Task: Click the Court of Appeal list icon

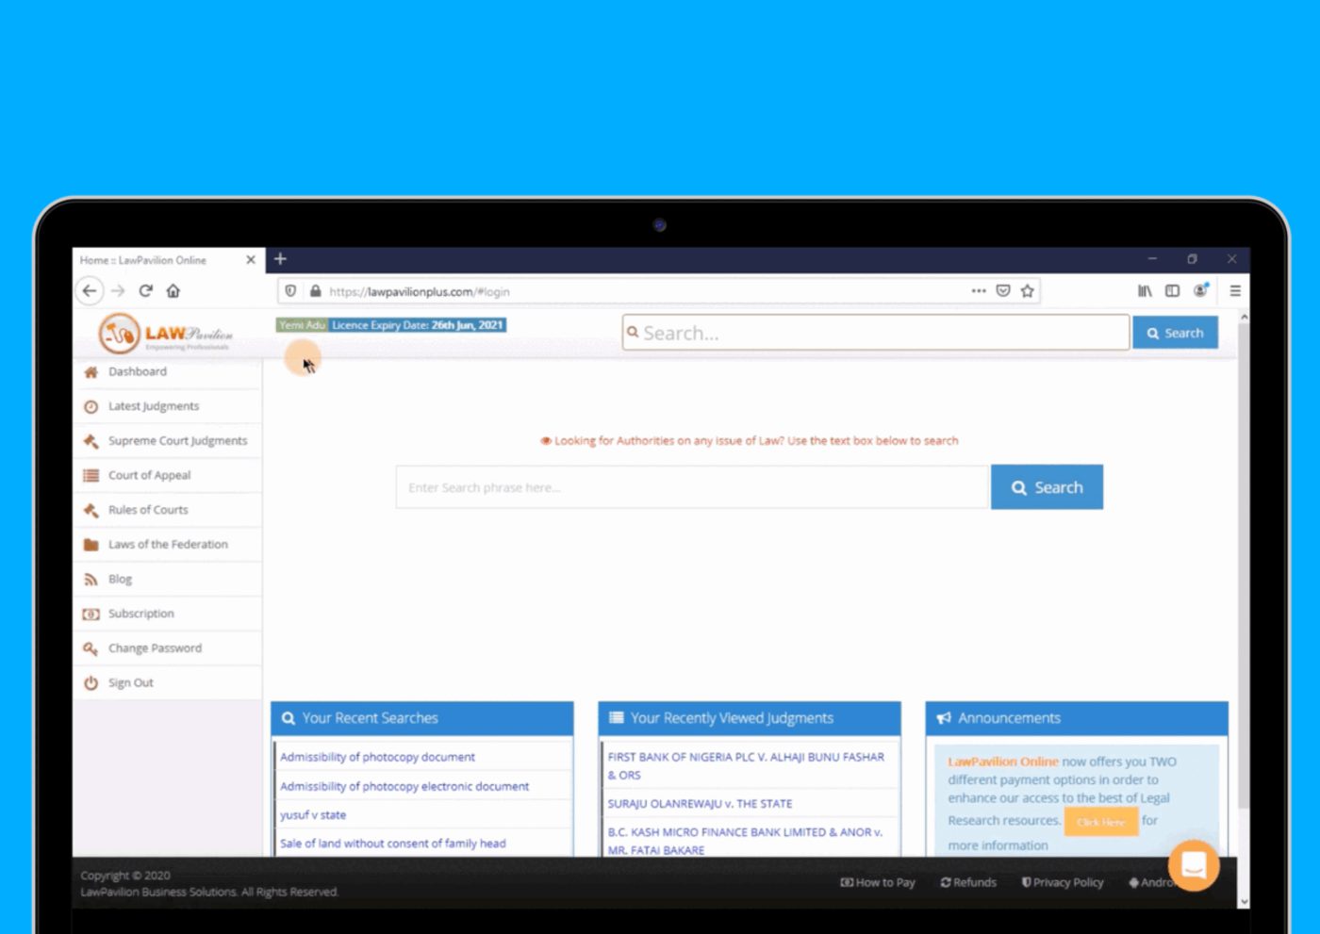Action: click(91, 475)
